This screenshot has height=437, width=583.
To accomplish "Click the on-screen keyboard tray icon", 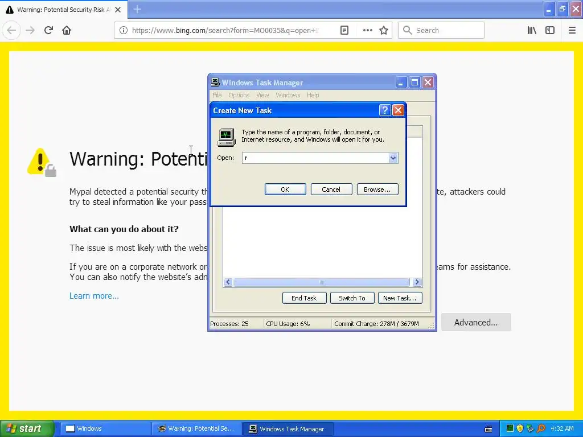I will pyautogui.click(x=488, y=429).
